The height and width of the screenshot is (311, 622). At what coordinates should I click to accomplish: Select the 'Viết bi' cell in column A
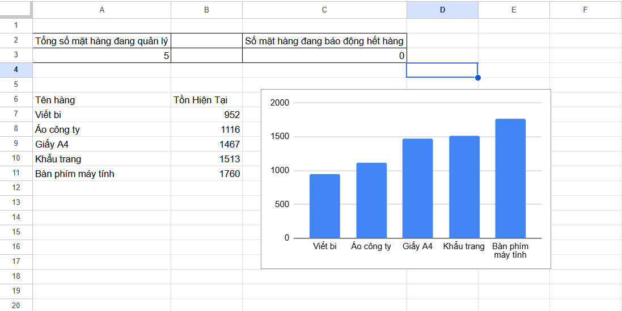(102, 115)
